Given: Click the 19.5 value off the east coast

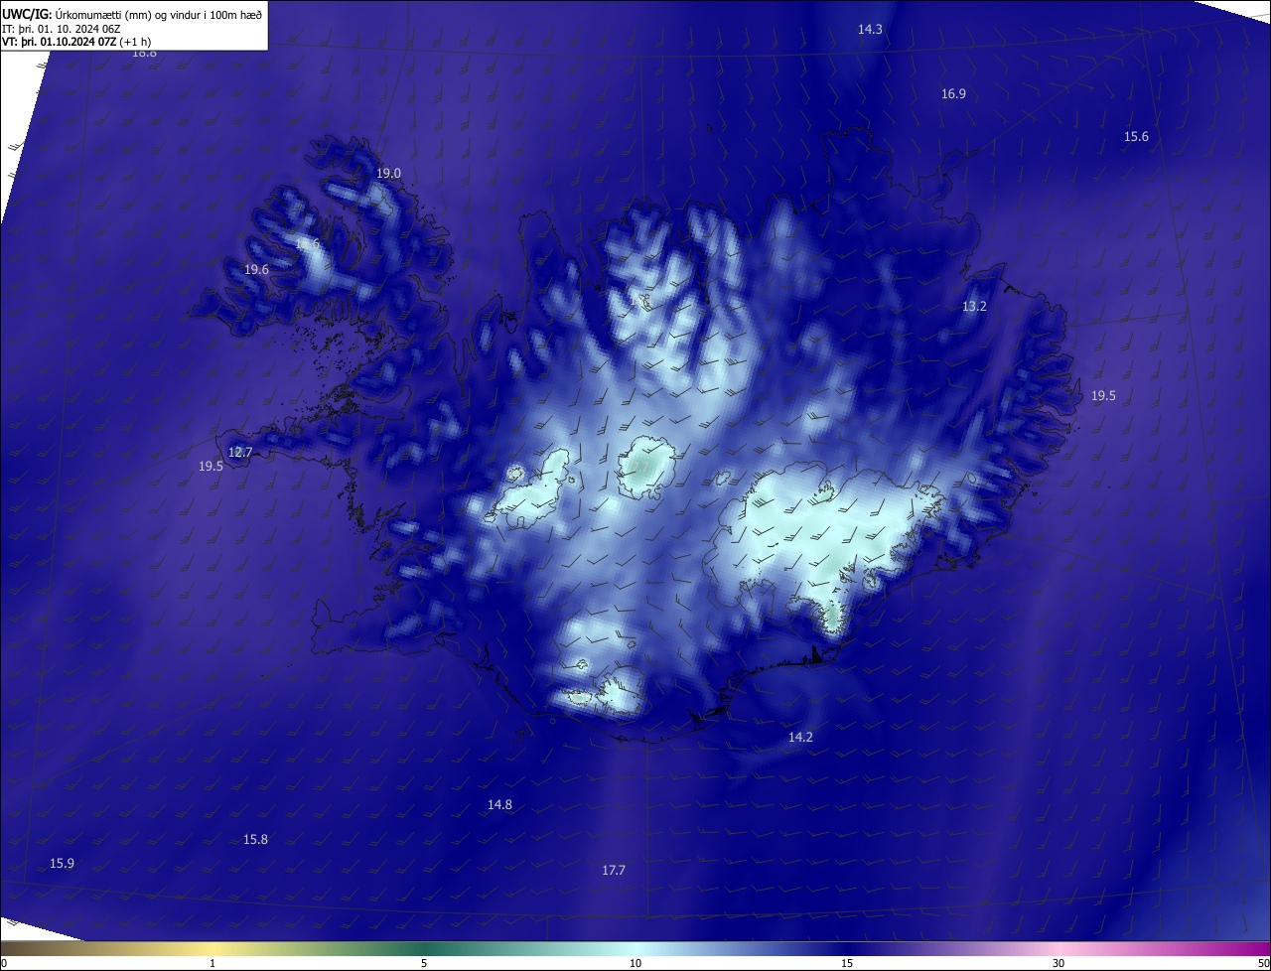Looking at the screenshot, I should tap(1103, 396).
